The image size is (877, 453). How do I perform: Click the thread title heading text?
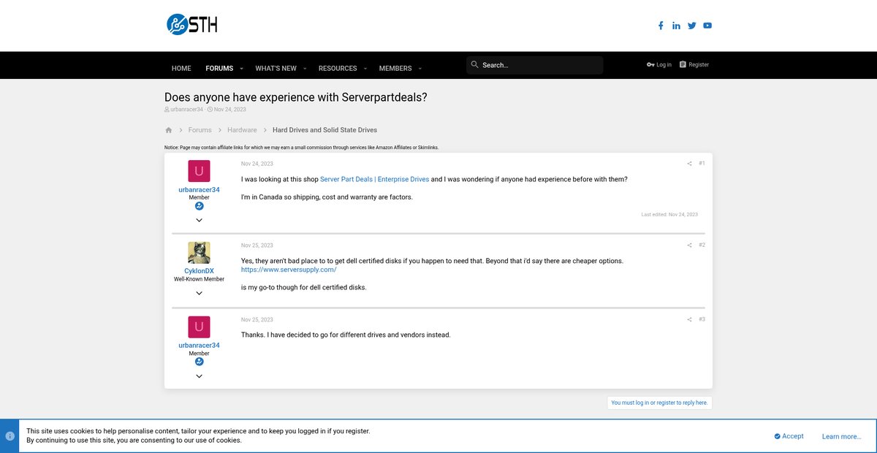(x=296, y=96)
